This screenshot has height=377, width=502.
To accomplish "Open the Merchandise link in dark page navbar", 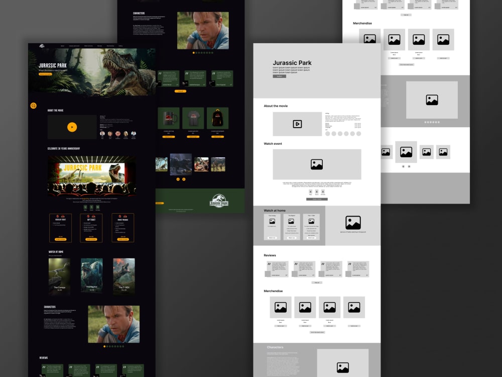I will click(x=110, y=46).
